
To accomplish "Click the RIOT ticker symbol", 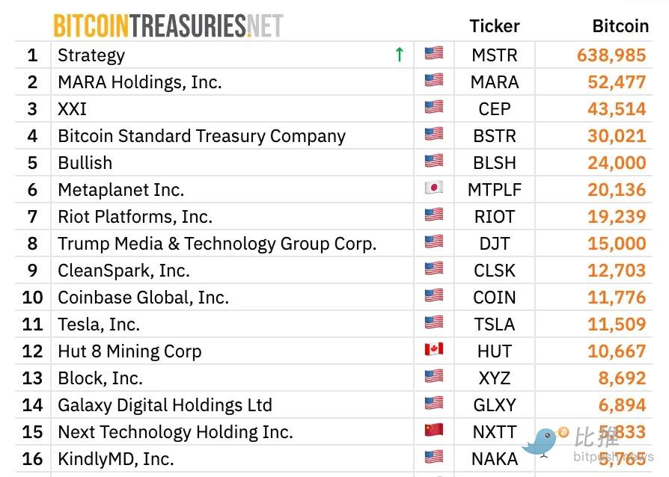I will (x=494, y=217).
